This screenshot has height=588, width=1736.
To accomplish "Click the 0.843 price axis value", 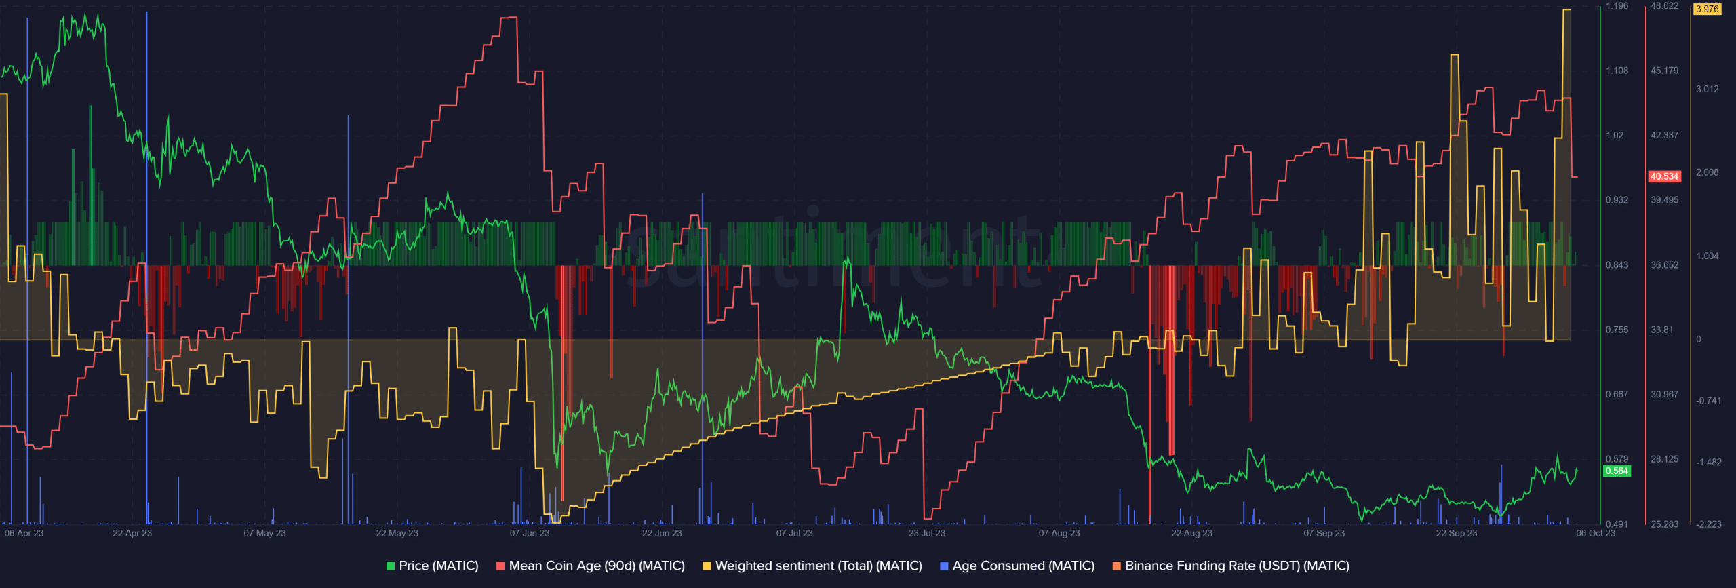I will [x=1617, y=265].
